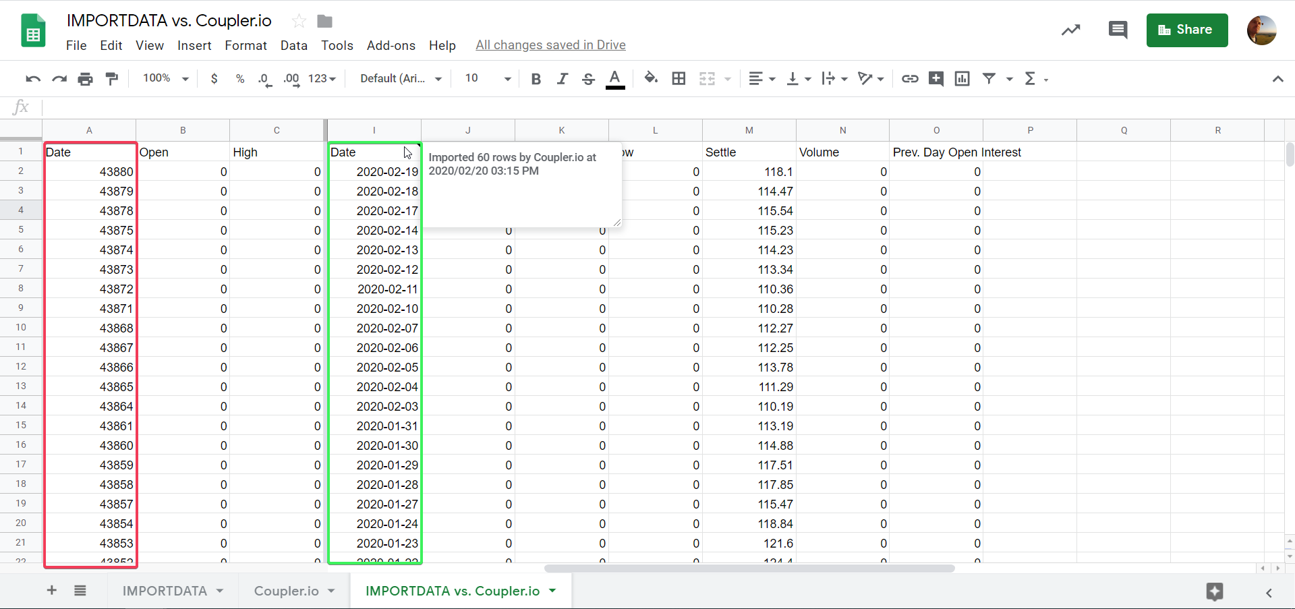Select cell with Settle value 118.1

(749, 172)
